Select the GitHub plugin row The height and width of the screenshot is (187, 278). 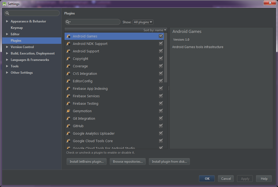click(114, 126)
